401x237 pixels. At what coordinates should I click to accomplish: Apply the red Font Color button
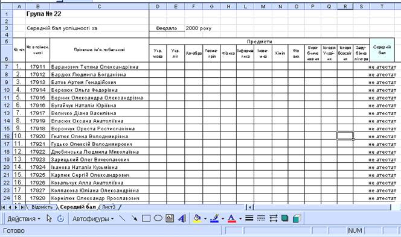[x=232, y=218]
